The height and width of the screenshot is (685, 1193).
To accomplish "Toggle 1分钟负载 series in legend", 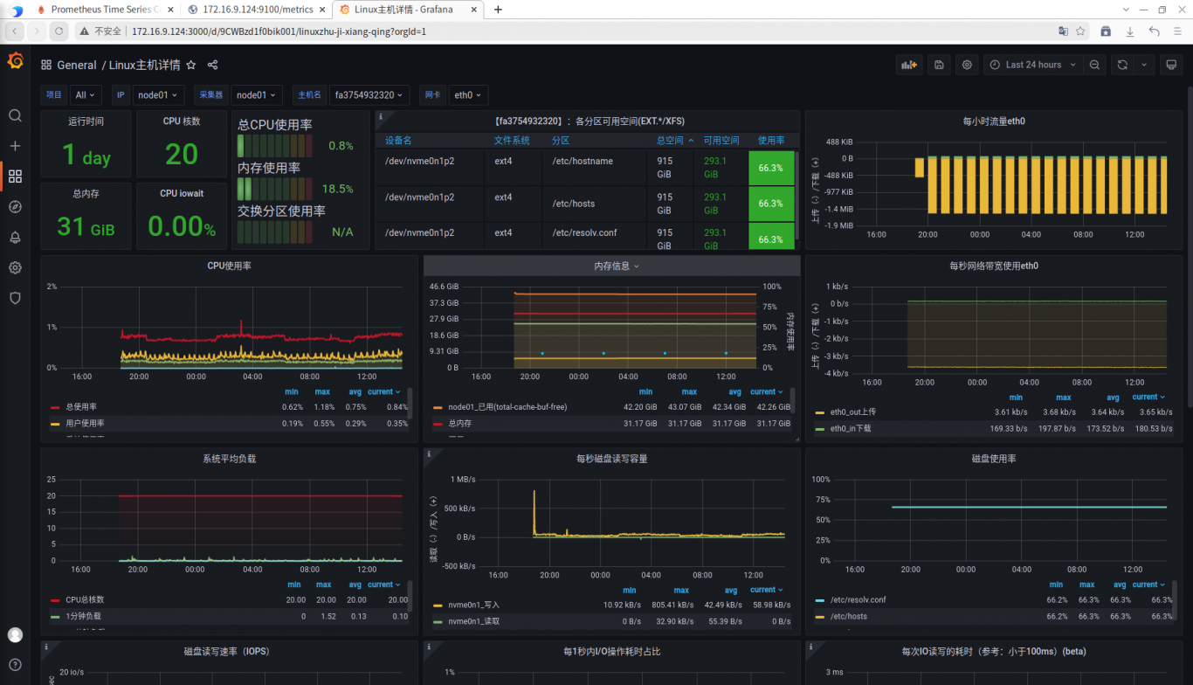I will [x=83, y=617].
